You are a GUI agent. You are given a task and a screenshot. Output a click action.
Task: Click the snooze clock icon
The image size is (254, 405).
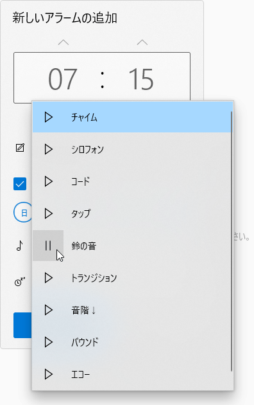20,282
